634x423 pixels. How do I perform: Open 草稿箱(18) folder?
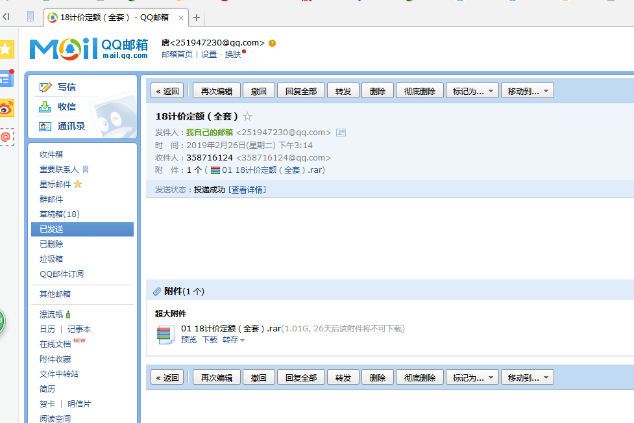(x=60, y=214)
